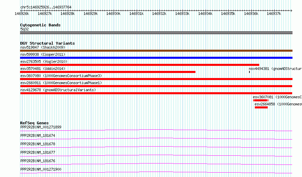Select the 146926k ruler tick label
302x177 pixels.
tap(22, 14)
